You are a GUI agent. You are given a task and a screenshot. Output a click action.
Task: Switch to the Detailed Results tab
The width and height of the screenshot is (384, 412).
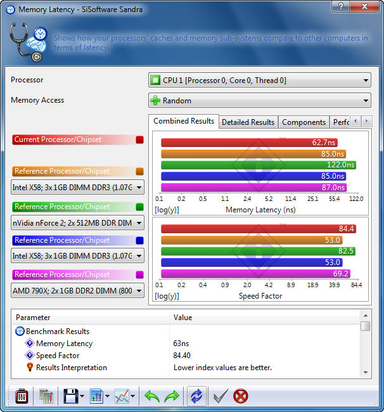[x=248, y=122]
